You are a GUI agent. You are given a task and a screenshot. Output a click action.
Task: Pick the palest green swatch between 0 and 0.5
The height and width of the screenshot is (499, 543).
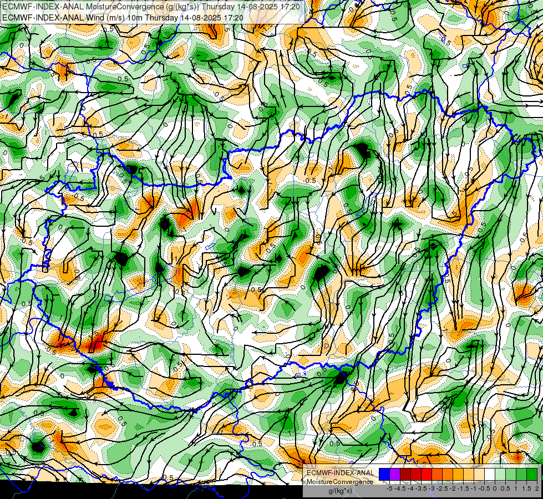(500, 474)
